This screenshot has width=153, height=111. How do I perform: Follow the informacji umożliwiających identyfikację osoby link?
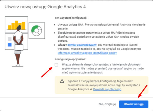87,53
